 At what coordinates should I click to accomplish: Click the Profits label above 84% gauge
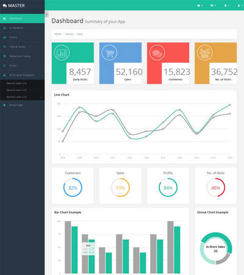click(168, 173)
